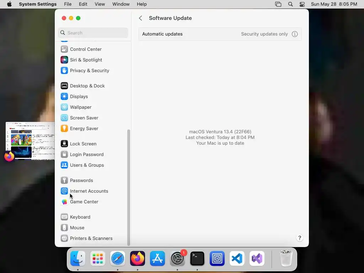Open Mouse settings icon
Image resolution: width=364 pixels, height=273 pixels.
[64, 228]
